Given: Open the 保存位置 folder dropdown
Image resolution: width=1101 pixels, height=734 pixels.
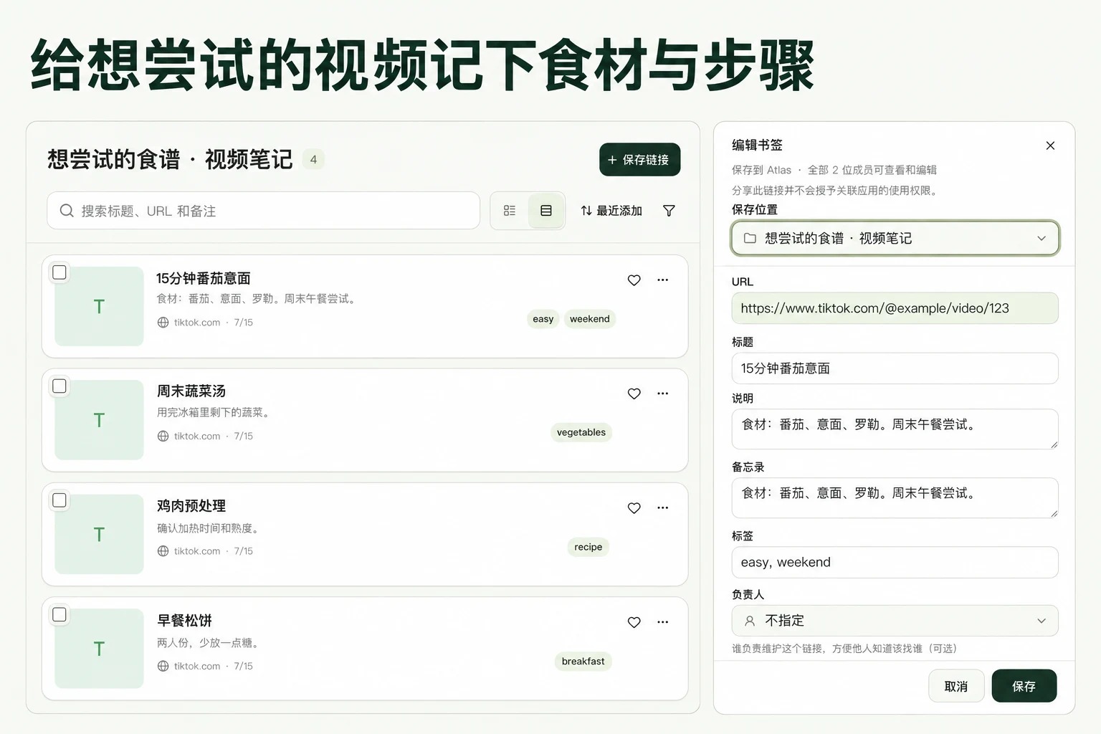Looking at the screenshot, I should tap(895, 238).
